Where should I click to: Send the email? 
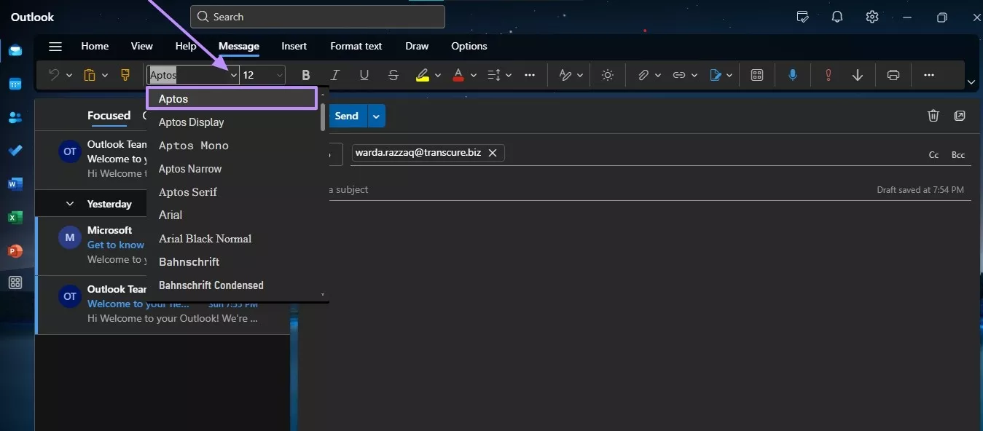[x=347, y=115]
